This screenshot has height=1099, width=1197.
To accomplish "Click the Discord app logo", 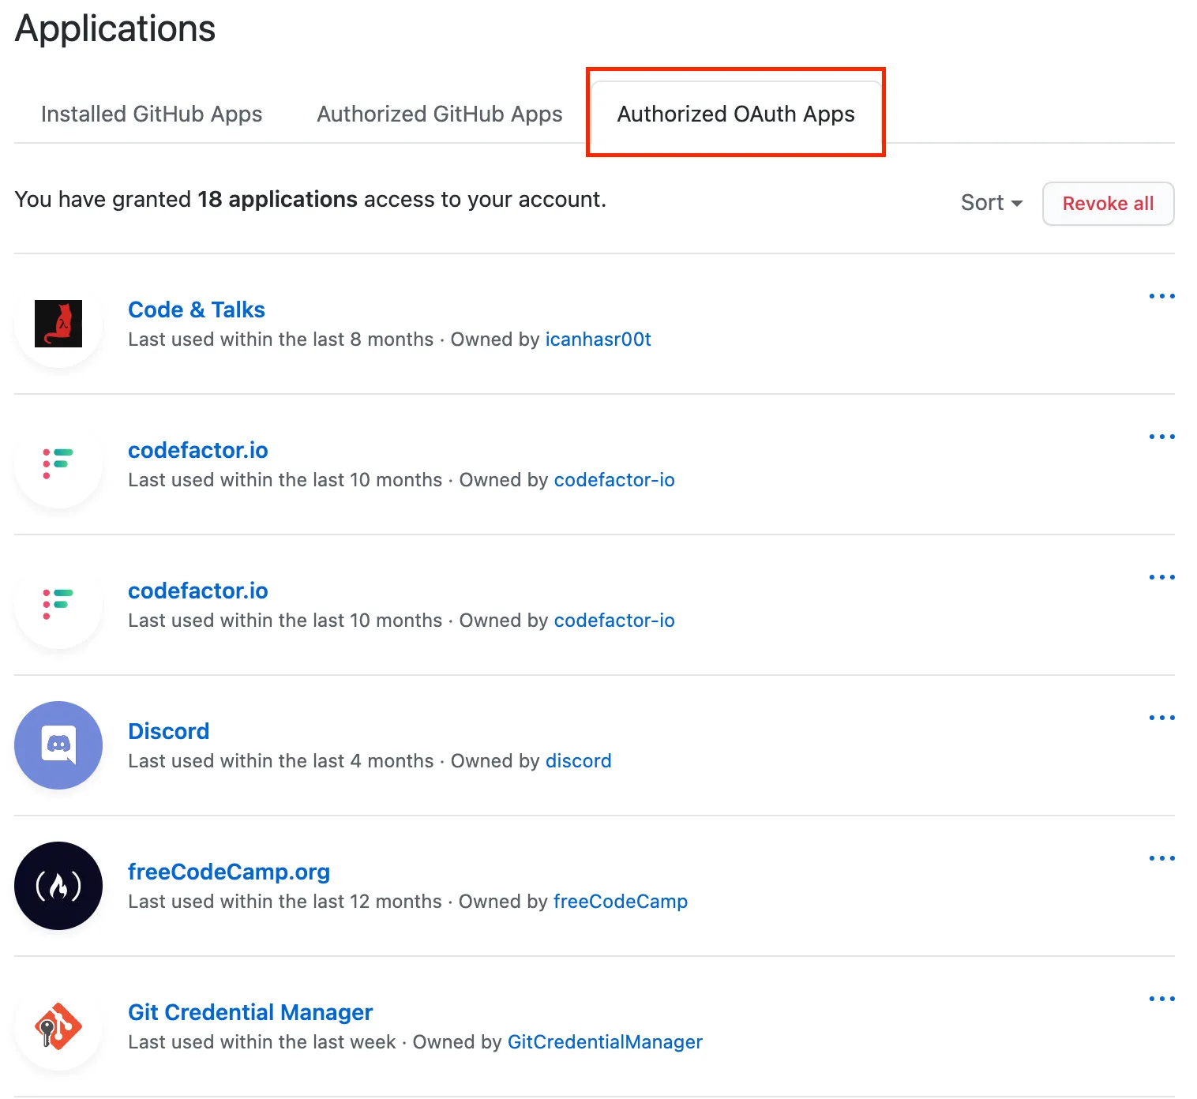I will click(x=58, y=745).
